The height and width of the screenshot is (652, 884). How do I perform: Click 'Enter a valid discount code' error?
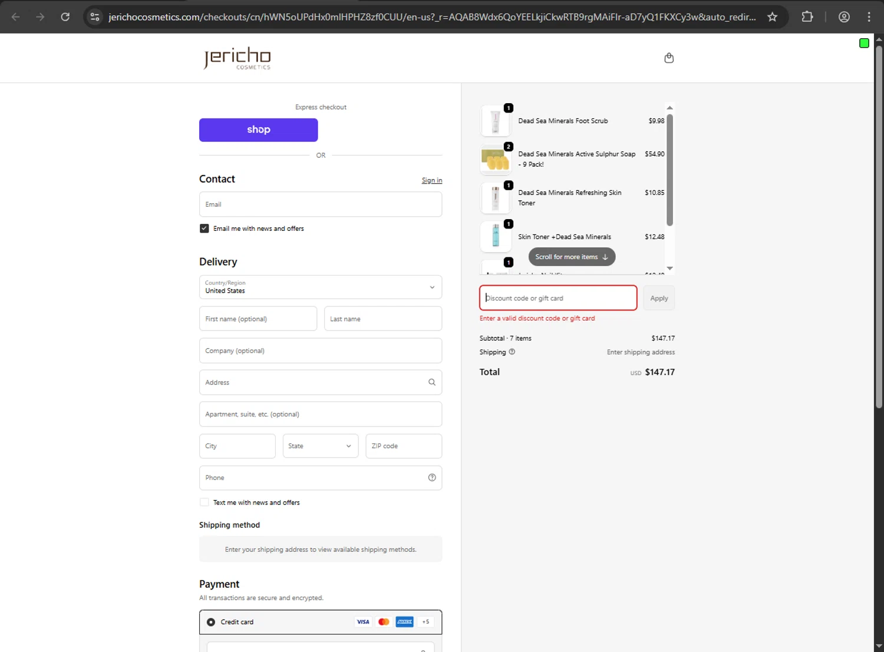pyautogui.click(x=537, y=318)
